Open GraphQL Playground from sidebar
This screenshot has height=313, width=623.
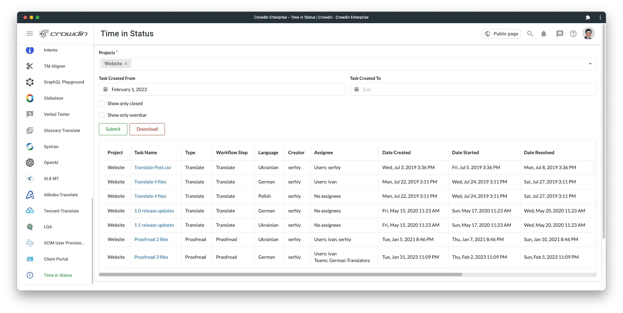coord(64,82)
